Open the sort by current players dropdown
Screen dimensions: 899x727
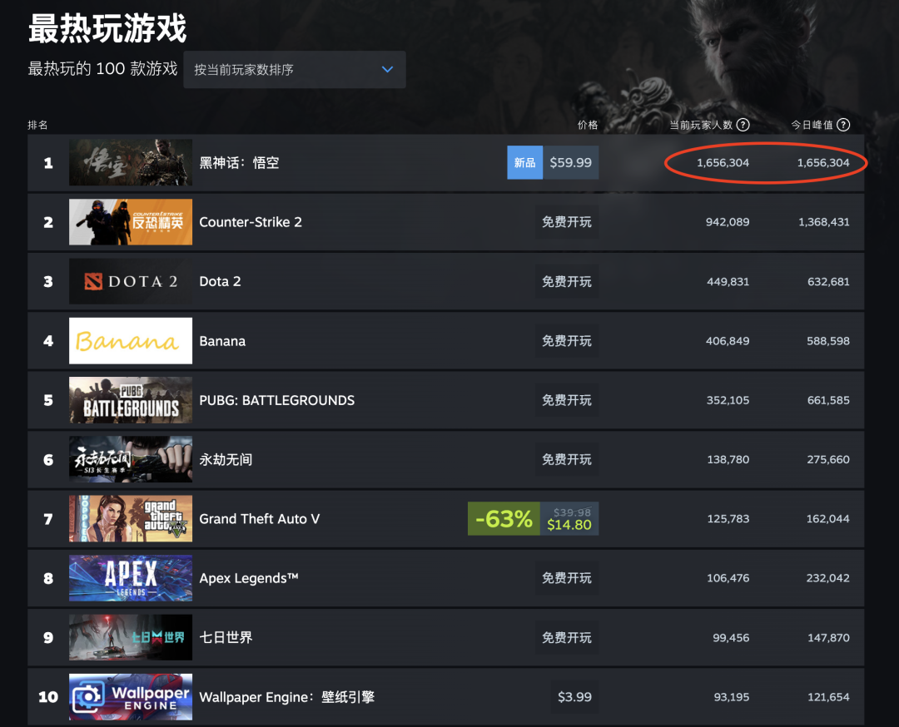click(294, 69)
